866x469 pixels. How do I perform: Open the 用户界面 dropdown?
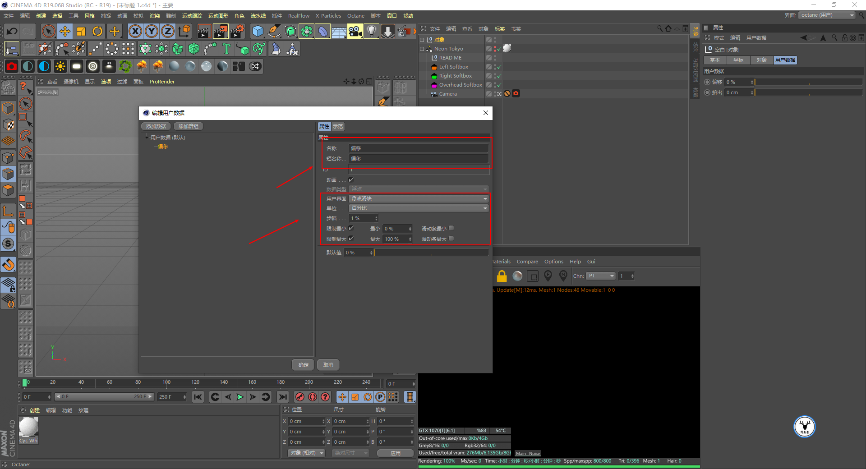coord(419,198)
